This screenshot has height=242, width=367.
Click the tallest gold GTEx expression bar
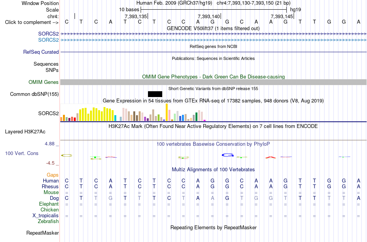[x=167, y=112]
